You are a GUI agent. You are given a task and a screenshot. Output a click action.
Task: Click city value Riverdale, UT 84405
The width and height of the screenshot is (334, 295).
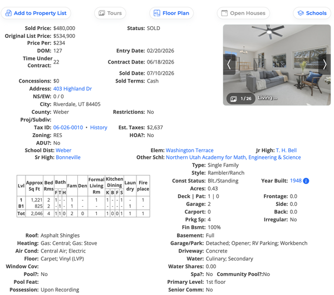tap(77, 104)
